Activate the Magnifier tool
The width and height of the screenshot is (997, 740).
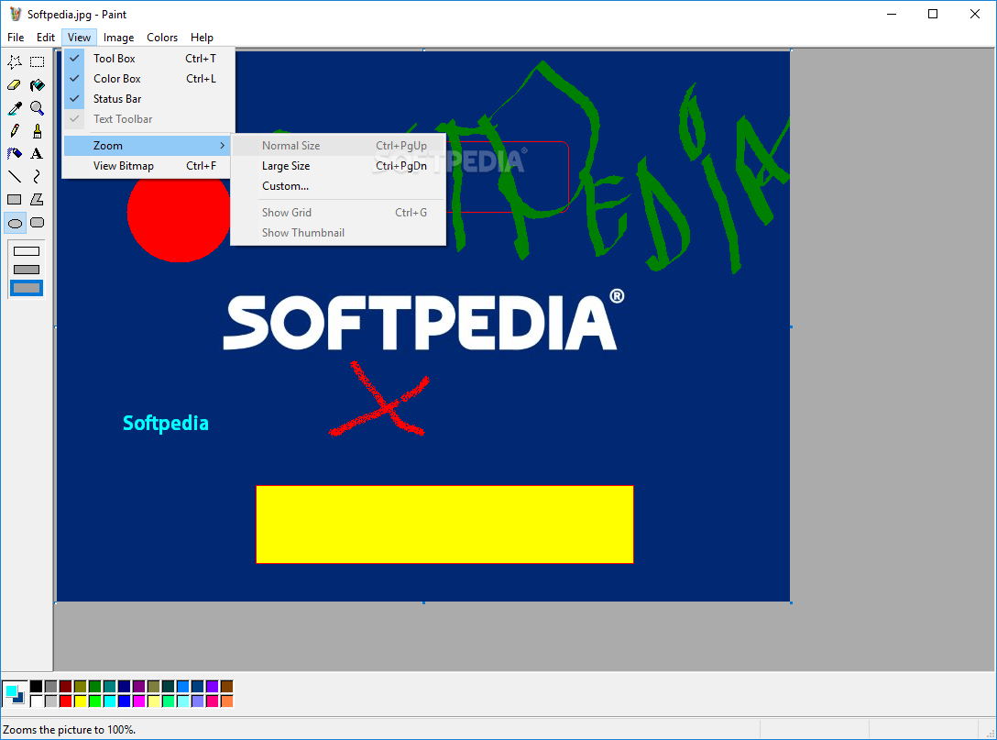[38, 107]
